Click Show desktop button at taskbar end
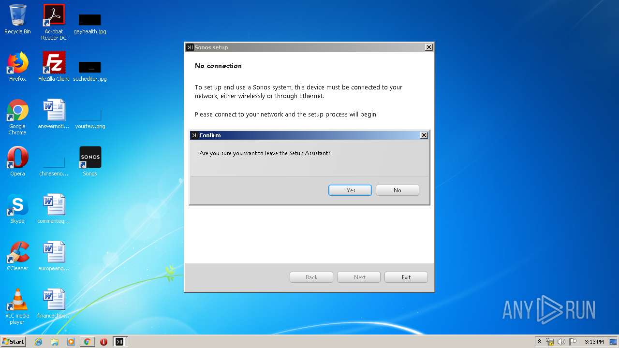The height and width of the screenshot is (348, 619). pyautogui.click(x=613, y=342)
